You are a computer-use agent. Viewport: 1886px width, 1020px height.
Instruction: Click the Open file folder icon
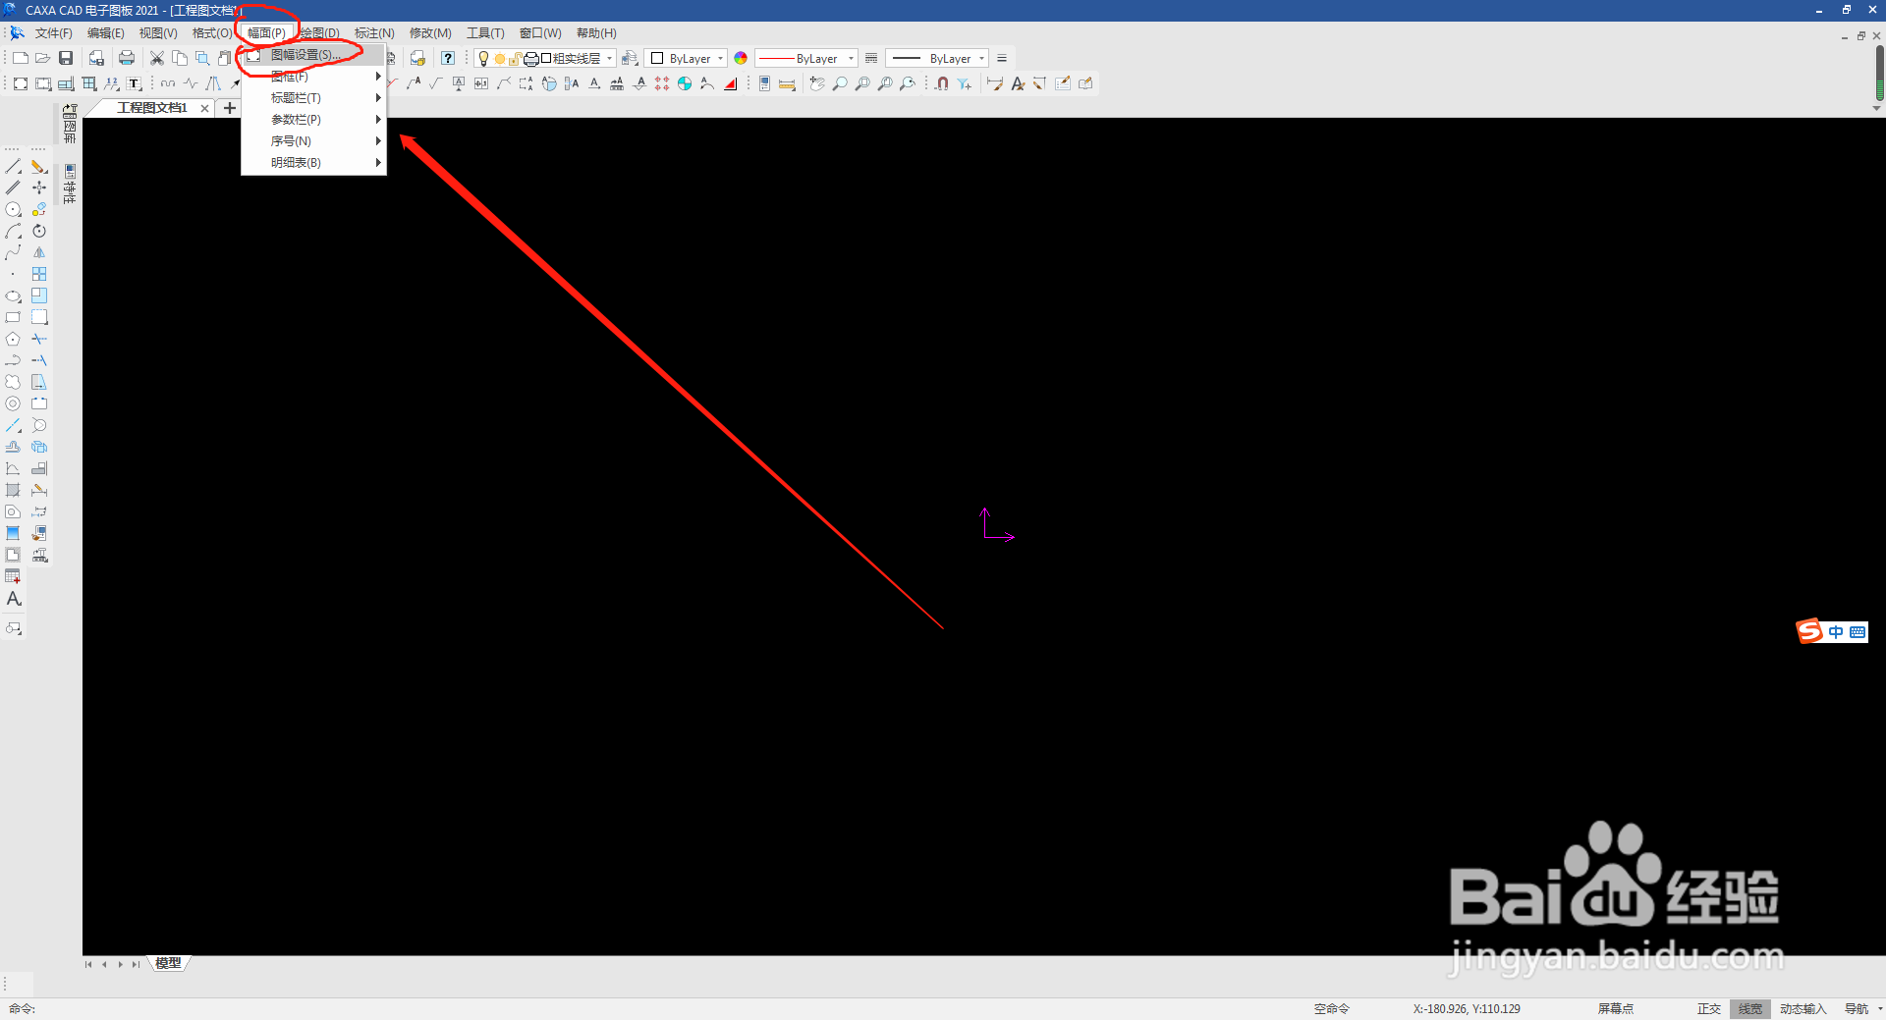(42, 58)
